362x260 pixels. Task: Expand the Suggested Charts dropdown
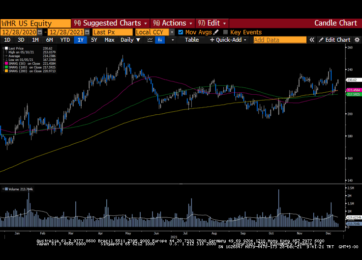coord(146,24)
